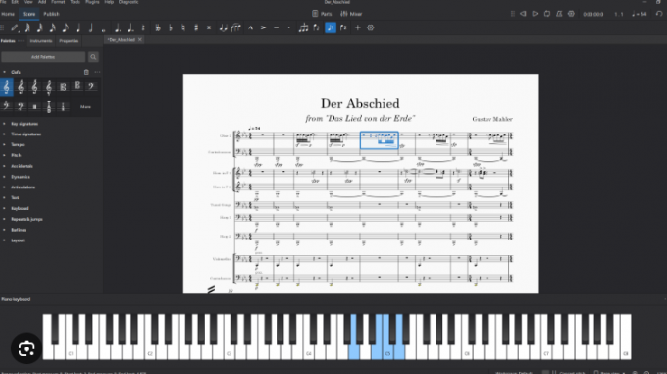Screen dimensions: 667x374
Task: Click the undo arrow
Action: pyautogui.click(x=659, y=14)
